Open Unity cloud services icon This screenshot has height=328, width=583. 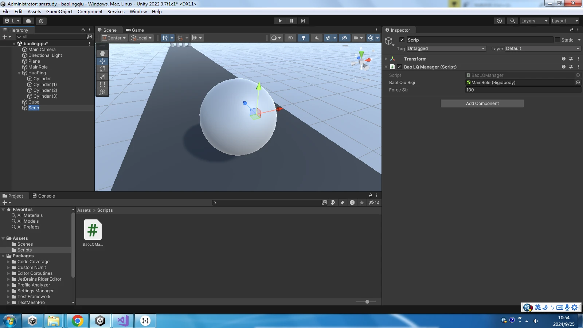tap(28, 21)
